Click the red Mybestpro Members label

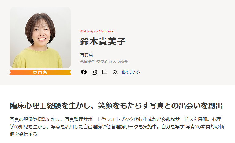(x=97, y=31)
